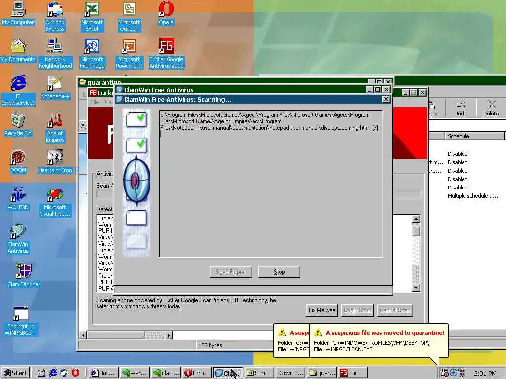Screen dimensions: 506x379
Task: Click the Clam Sentinel tray icon
Action: [462, 373]
